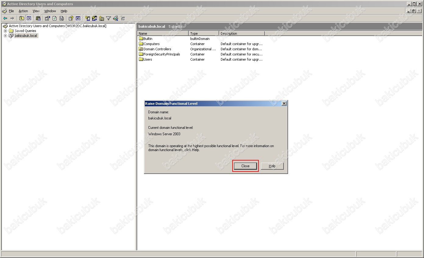
Task: Open the Help question-mark toolbar icon
Action: pyautogui.click(x=71, y=18)
